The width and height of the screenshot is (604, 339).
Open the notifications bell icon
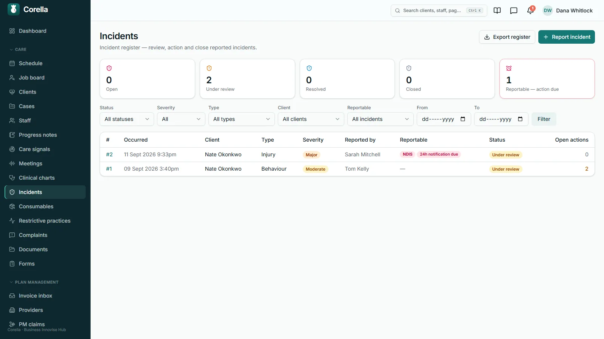530,11
